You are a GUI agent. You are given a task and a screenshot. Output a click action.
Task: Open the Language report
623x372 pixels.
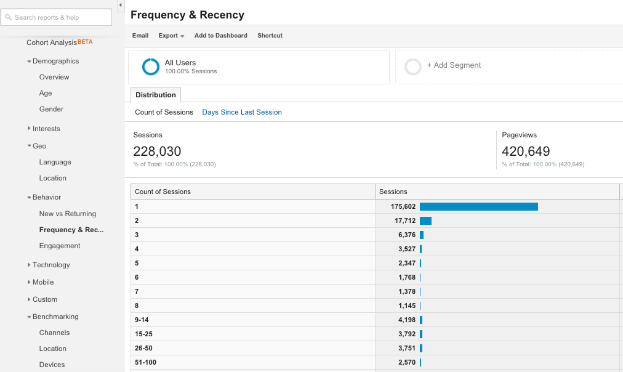coord(55,162)
